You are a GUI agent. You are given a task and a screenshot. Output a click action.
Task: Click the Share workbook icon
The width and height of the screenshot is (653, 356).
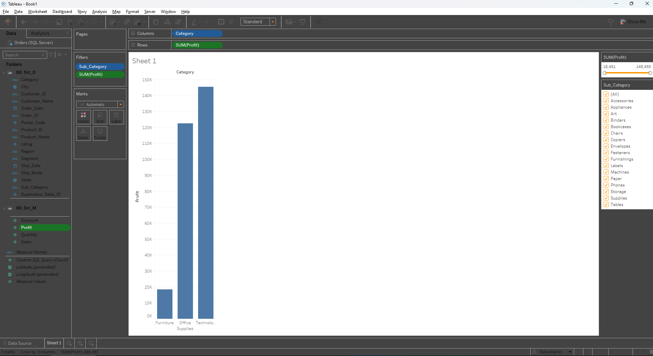tap(318, 22)
